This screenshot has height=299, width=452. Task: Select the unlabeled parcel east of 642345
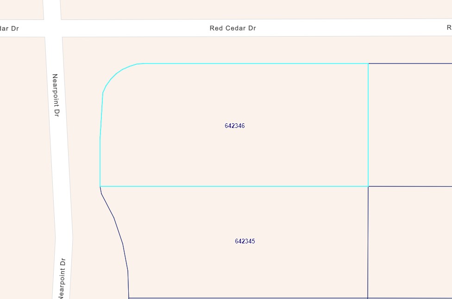pyautogui.click(x=410, y=241)
